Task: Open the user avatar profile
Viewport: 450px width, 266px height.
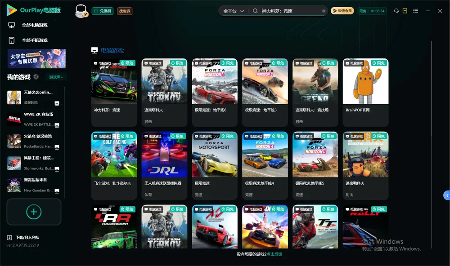Action: click(81, 11)
